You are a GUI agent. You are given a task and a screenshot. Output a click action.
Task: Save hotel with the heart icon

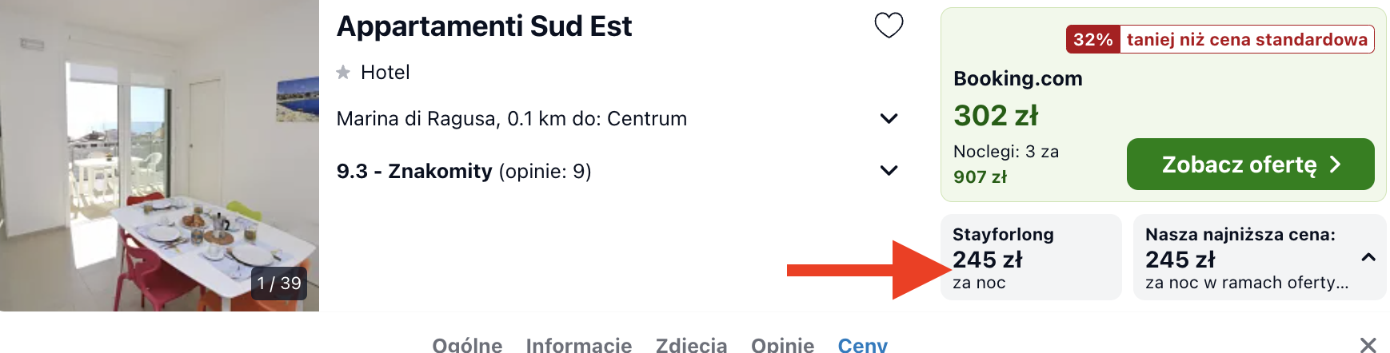[889, 26]
